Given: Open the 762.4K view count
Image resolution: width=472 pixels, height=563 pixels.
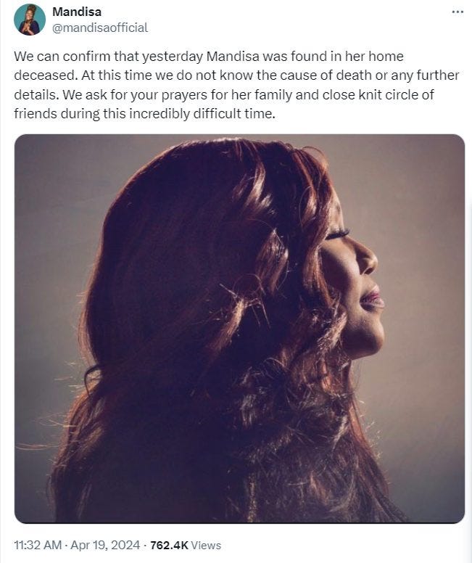Looking at the screenshot, I should pyautogui.click(x=169, y=545).
